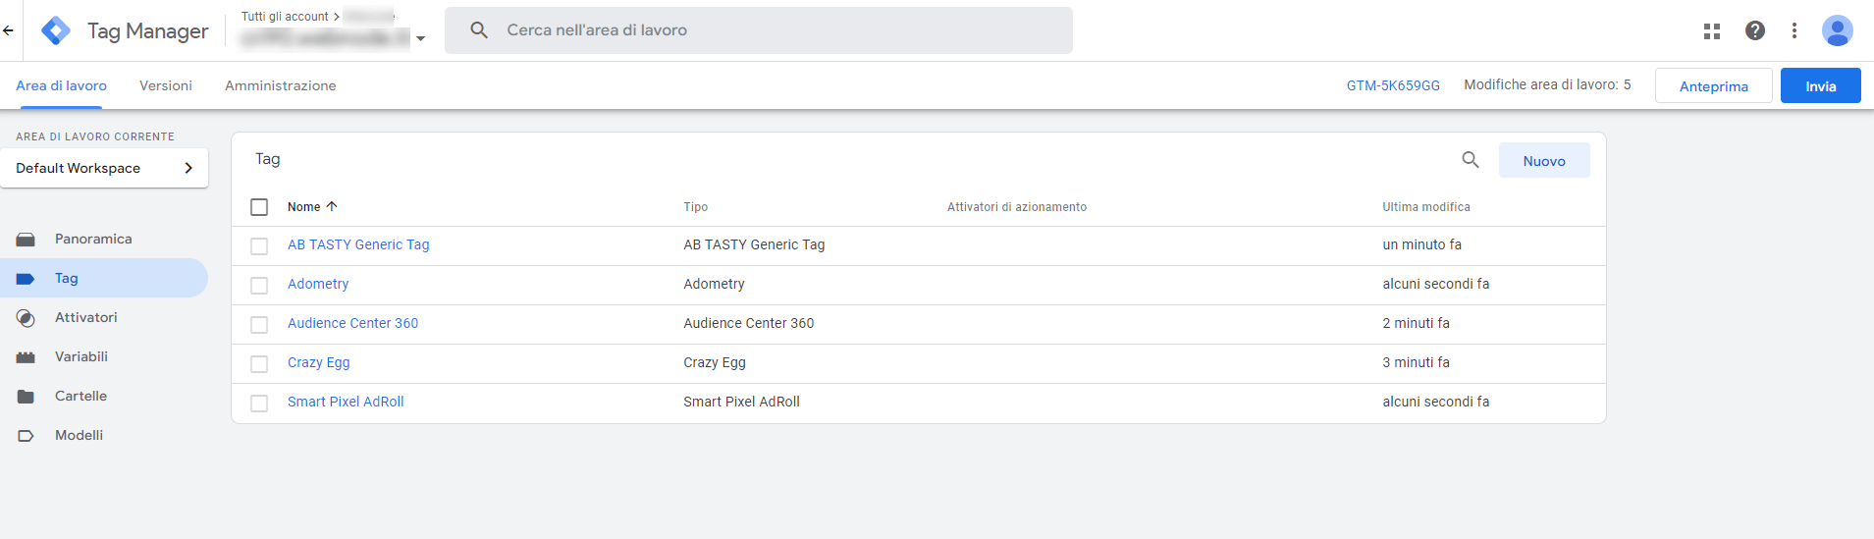Click the Tag Manager diamond logo

(56, 30)
